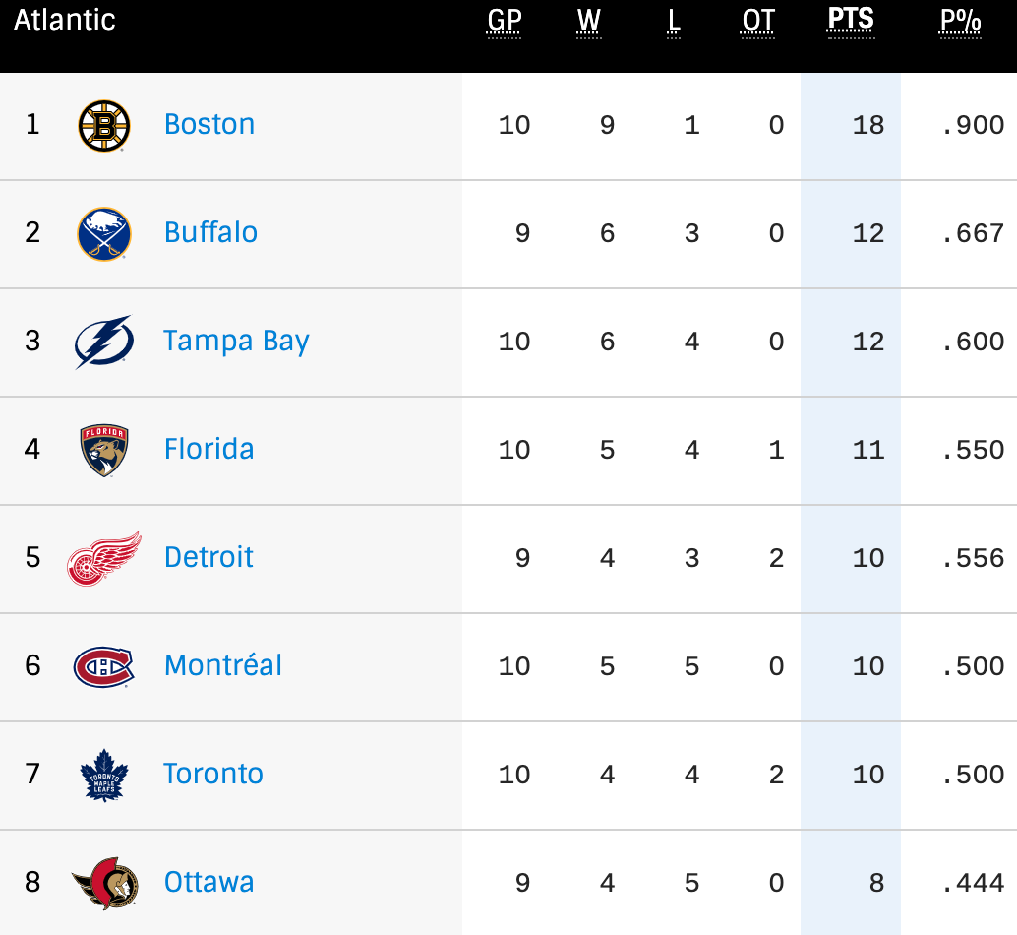Click the Detroit Red Wings logo
Screen dimensions: 1017x935
click(104, 558)
